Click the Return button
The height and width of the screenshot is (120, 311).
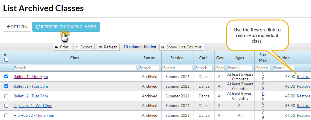point(17,27)
